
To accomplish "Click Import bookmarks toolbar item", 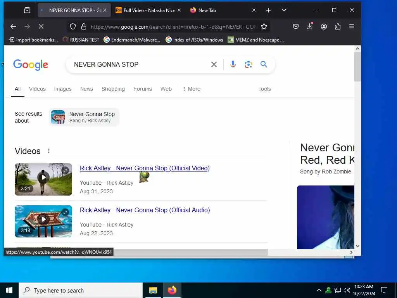I will (33, 40).
